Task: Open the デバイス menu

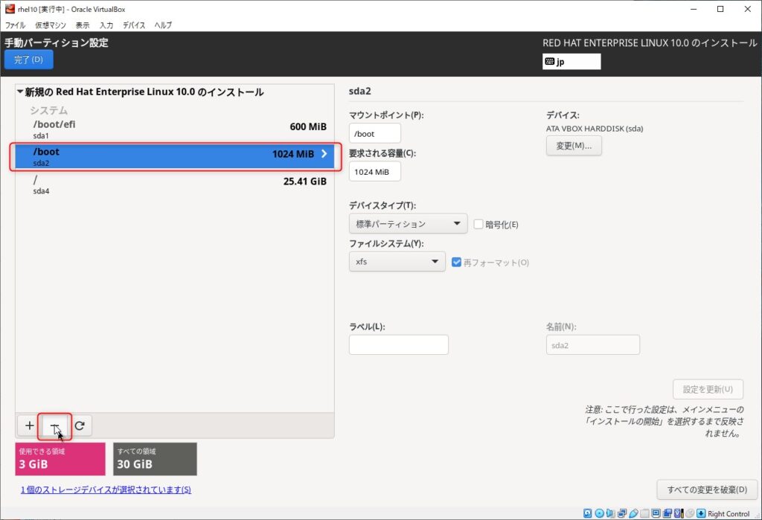Action: (134, 25)
